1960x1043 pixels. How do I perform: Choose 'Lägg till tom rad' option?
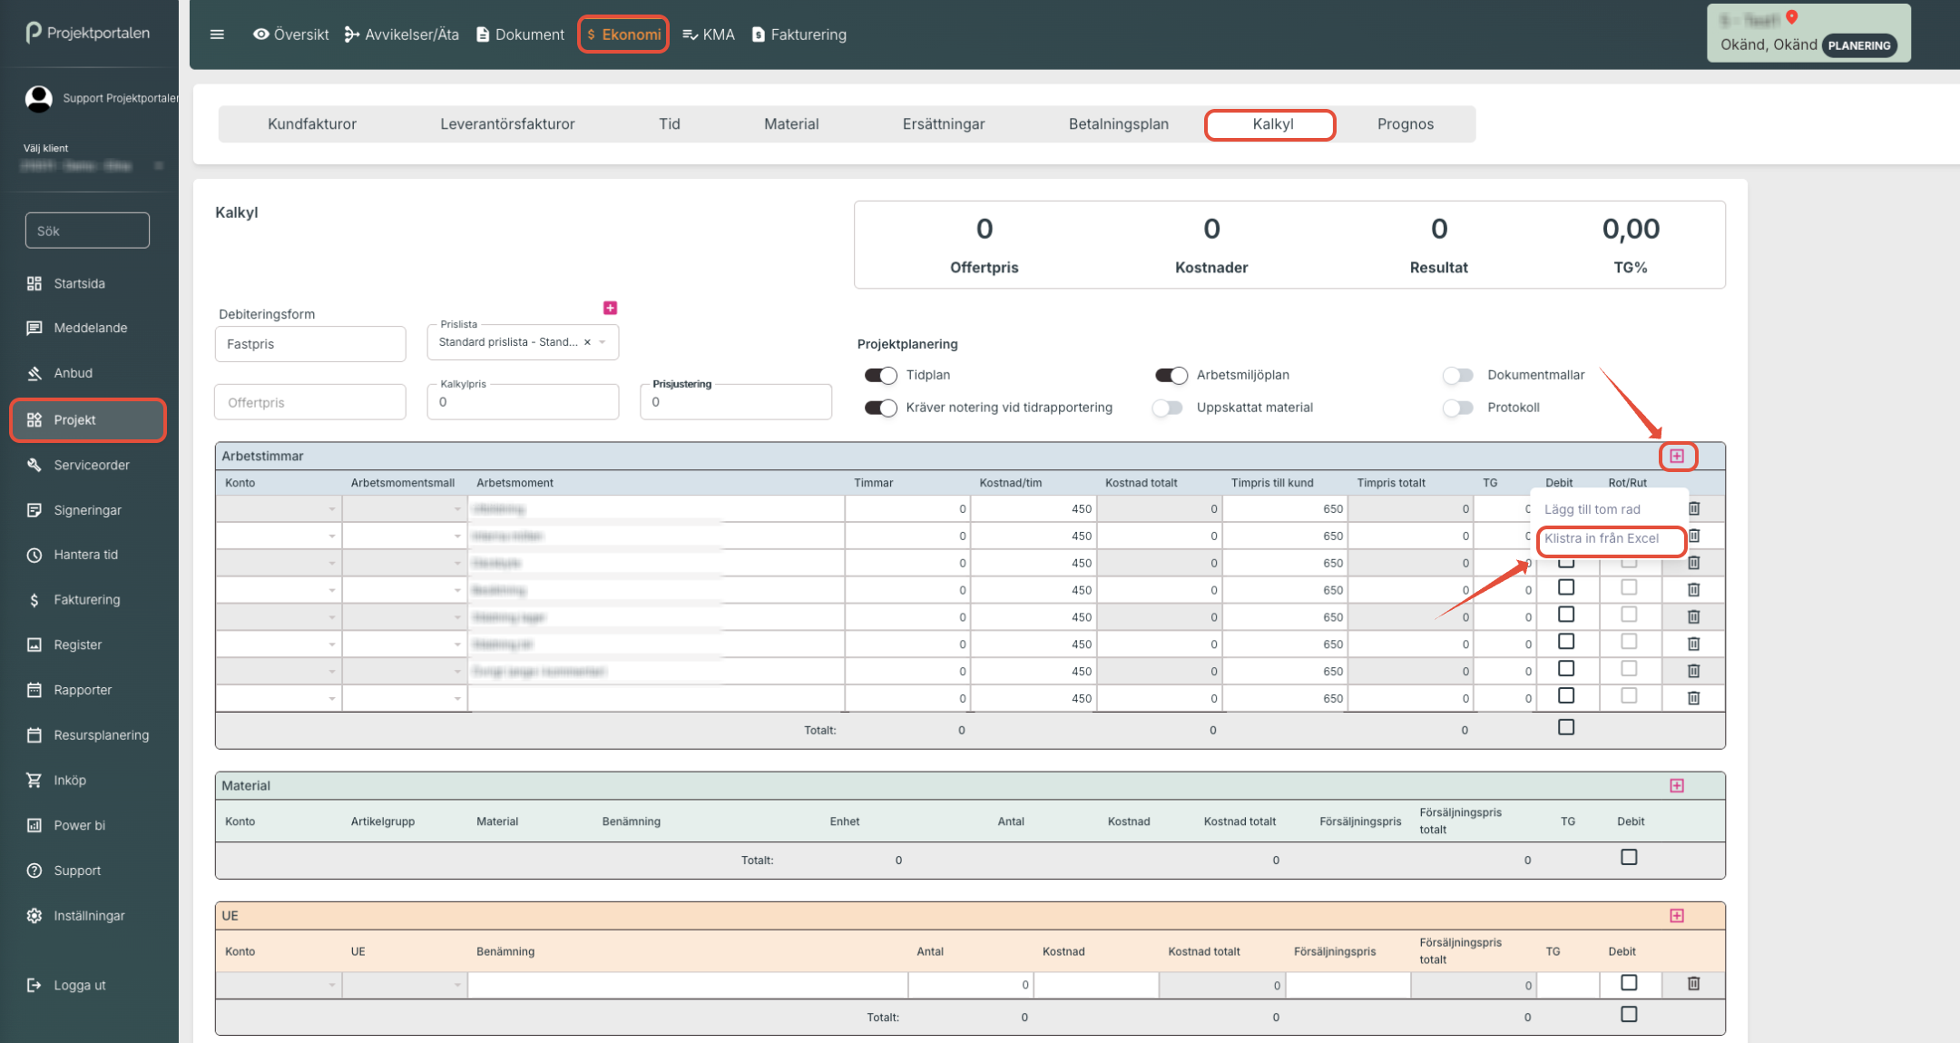point(1592,509)
